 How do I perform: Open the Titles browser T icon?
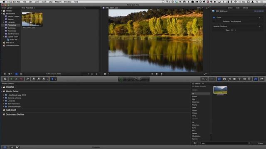pos(239,79)
